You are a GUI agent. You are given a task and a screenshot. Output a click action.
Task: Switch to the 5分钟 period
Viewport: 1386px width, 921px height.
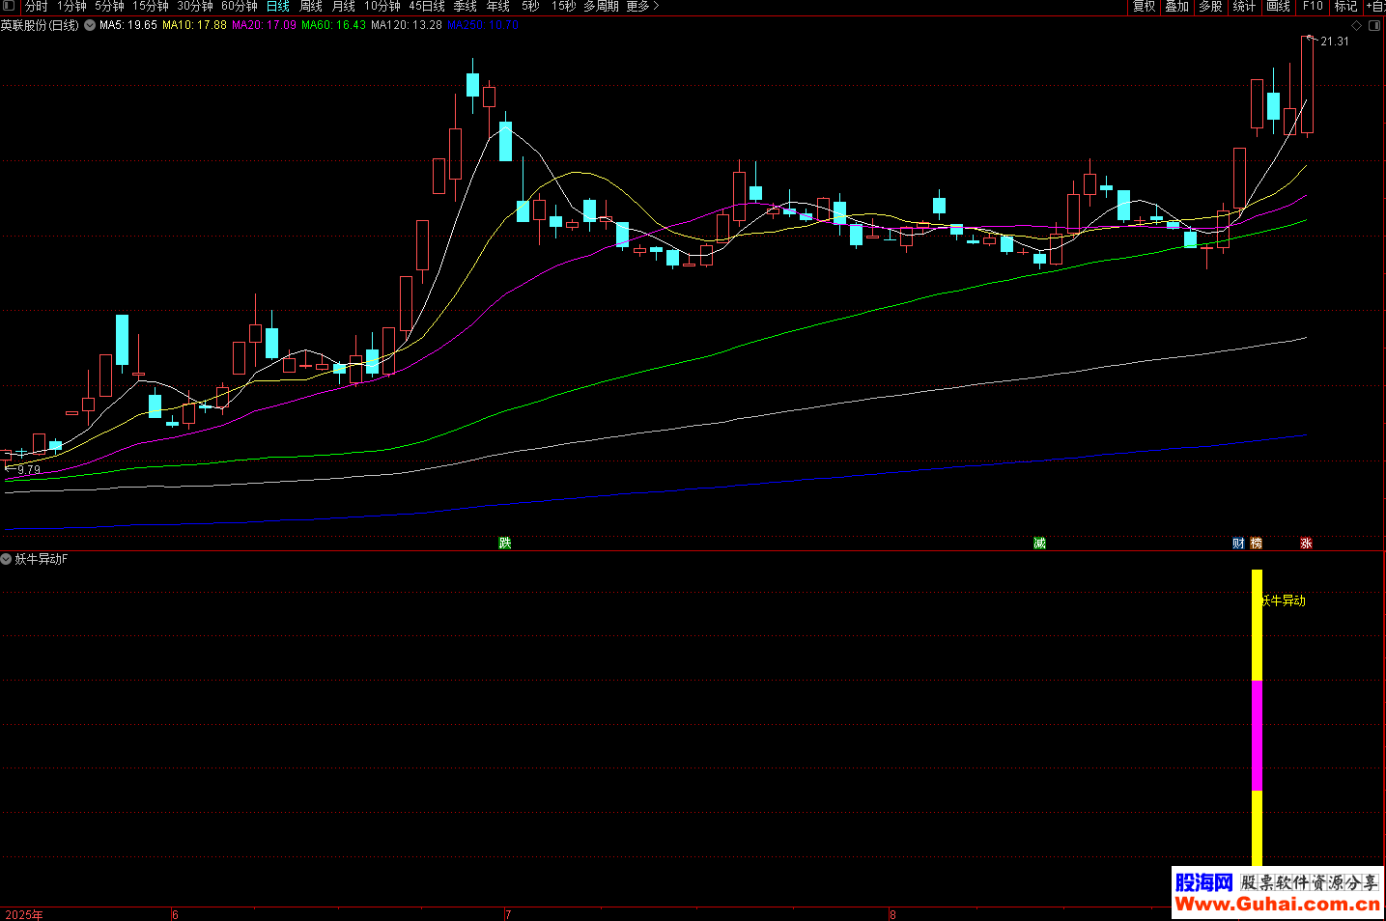click(109, 6)
